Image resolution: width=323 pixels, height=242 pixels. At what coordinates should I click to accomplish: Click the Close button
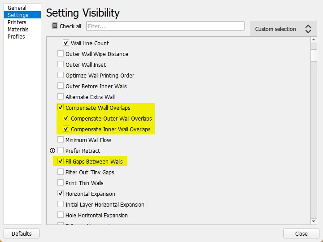pyautogui.click(x=301, y=233)
